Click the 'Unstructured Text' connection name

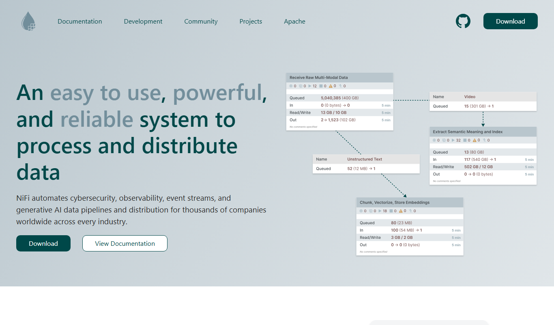365,159
